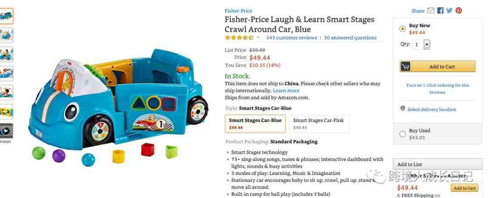Select the Buy New radio option
Screen dimensions: 489x198
click(403, 29)
